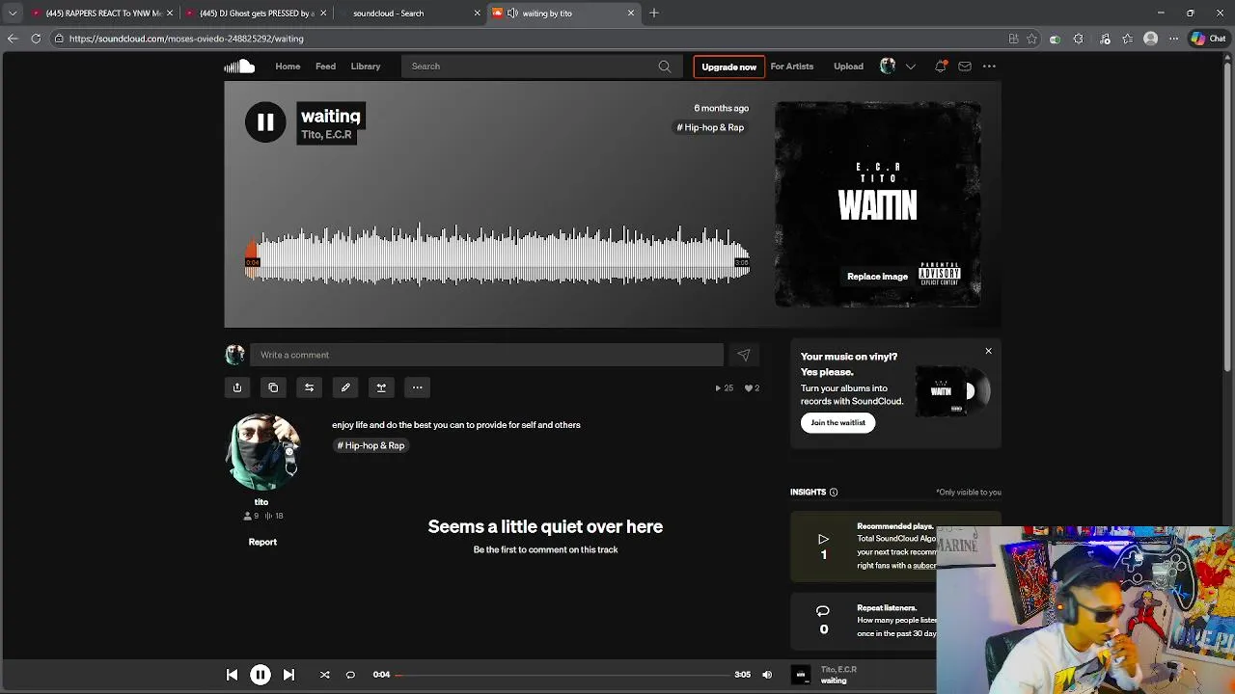1235x694 pixels.
Task: Click the SoundCloud logo in the header
Action: tap(239, 67)
